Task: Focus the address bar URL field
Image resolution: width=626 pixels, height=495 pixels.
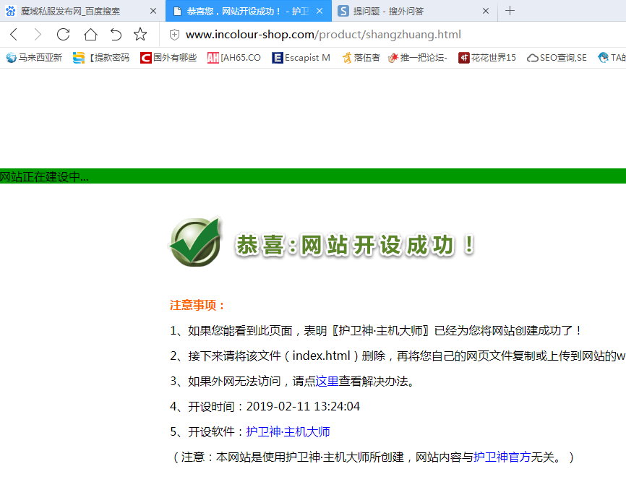Action: [323, 35]
